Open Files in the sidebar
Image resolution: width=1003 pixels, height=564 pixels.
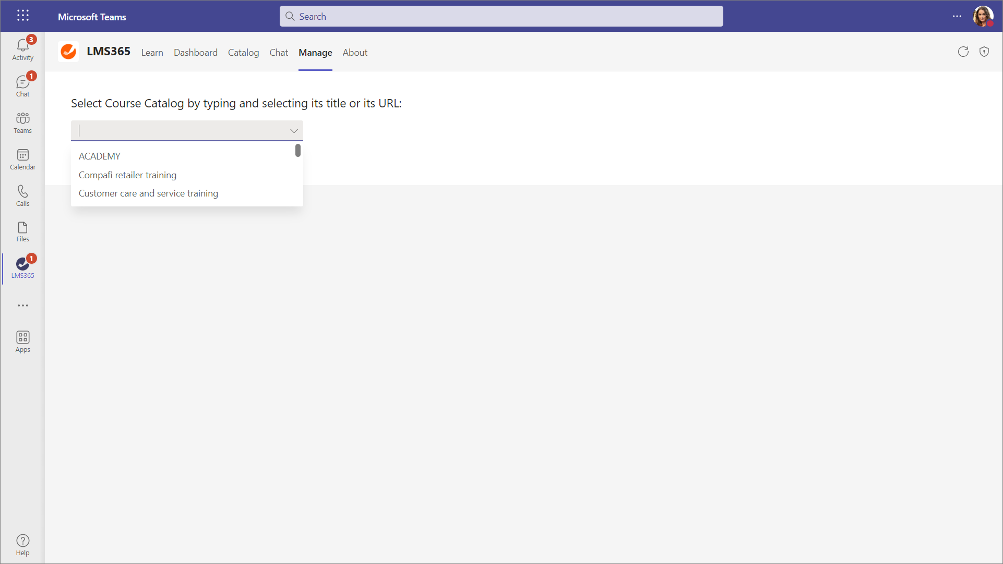pos(22,231)
